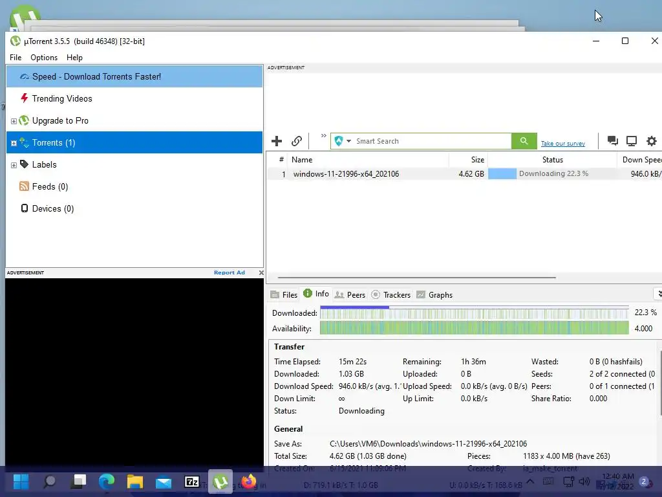Collapse detail pane with chevron button
The width and height of the screenshot is (662, 497).
[x=659, y=294]
